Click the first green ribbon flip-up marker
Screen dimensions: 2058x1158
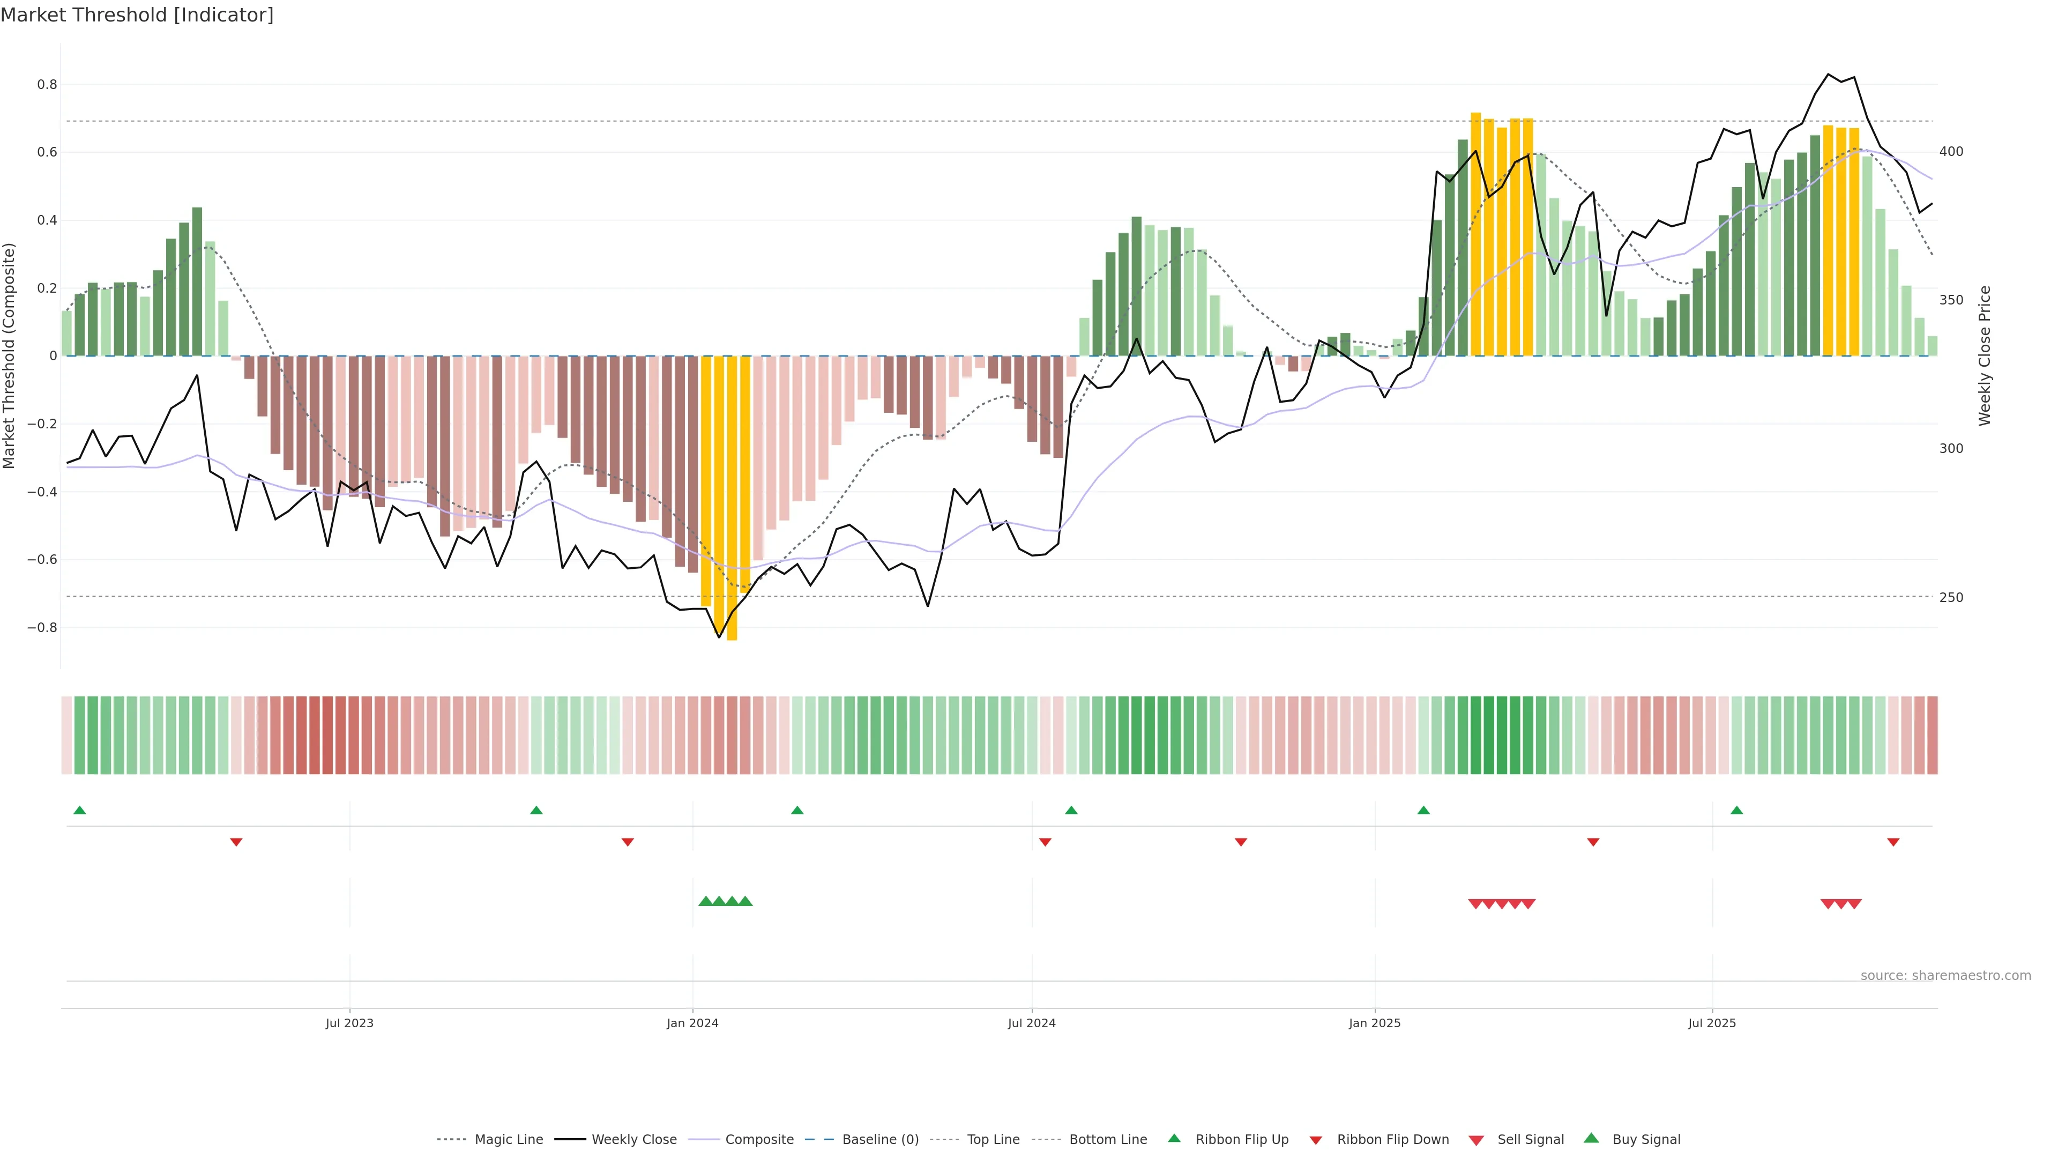(x=80, y=811)
